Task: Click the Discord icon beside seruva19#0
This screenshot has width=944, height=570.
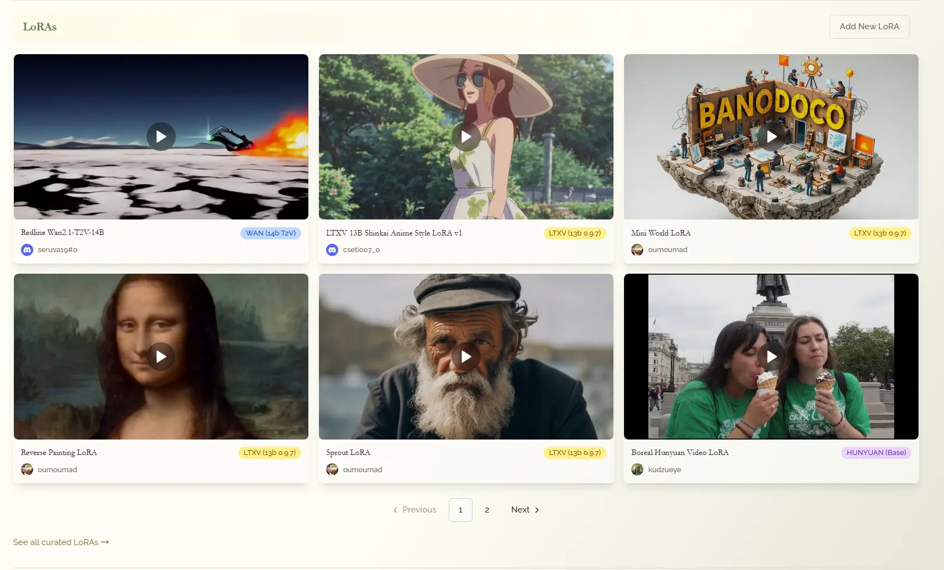Action: tap(27, 250)
